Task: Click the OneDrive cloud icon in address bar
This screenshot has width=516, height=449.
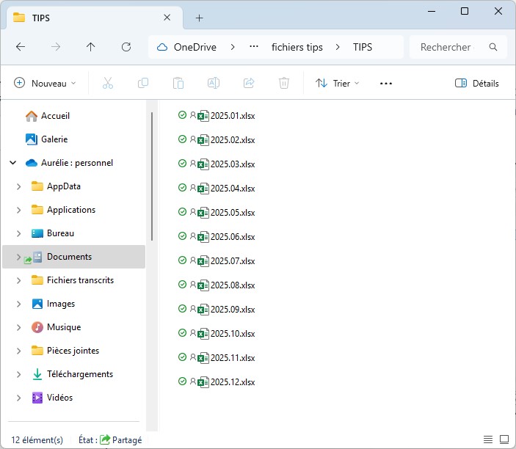Action: pyautogui.click(x=162, y=47)
